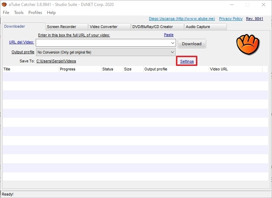Sort by the Size column header
272x198 pixels.
(x=133, y=69)
